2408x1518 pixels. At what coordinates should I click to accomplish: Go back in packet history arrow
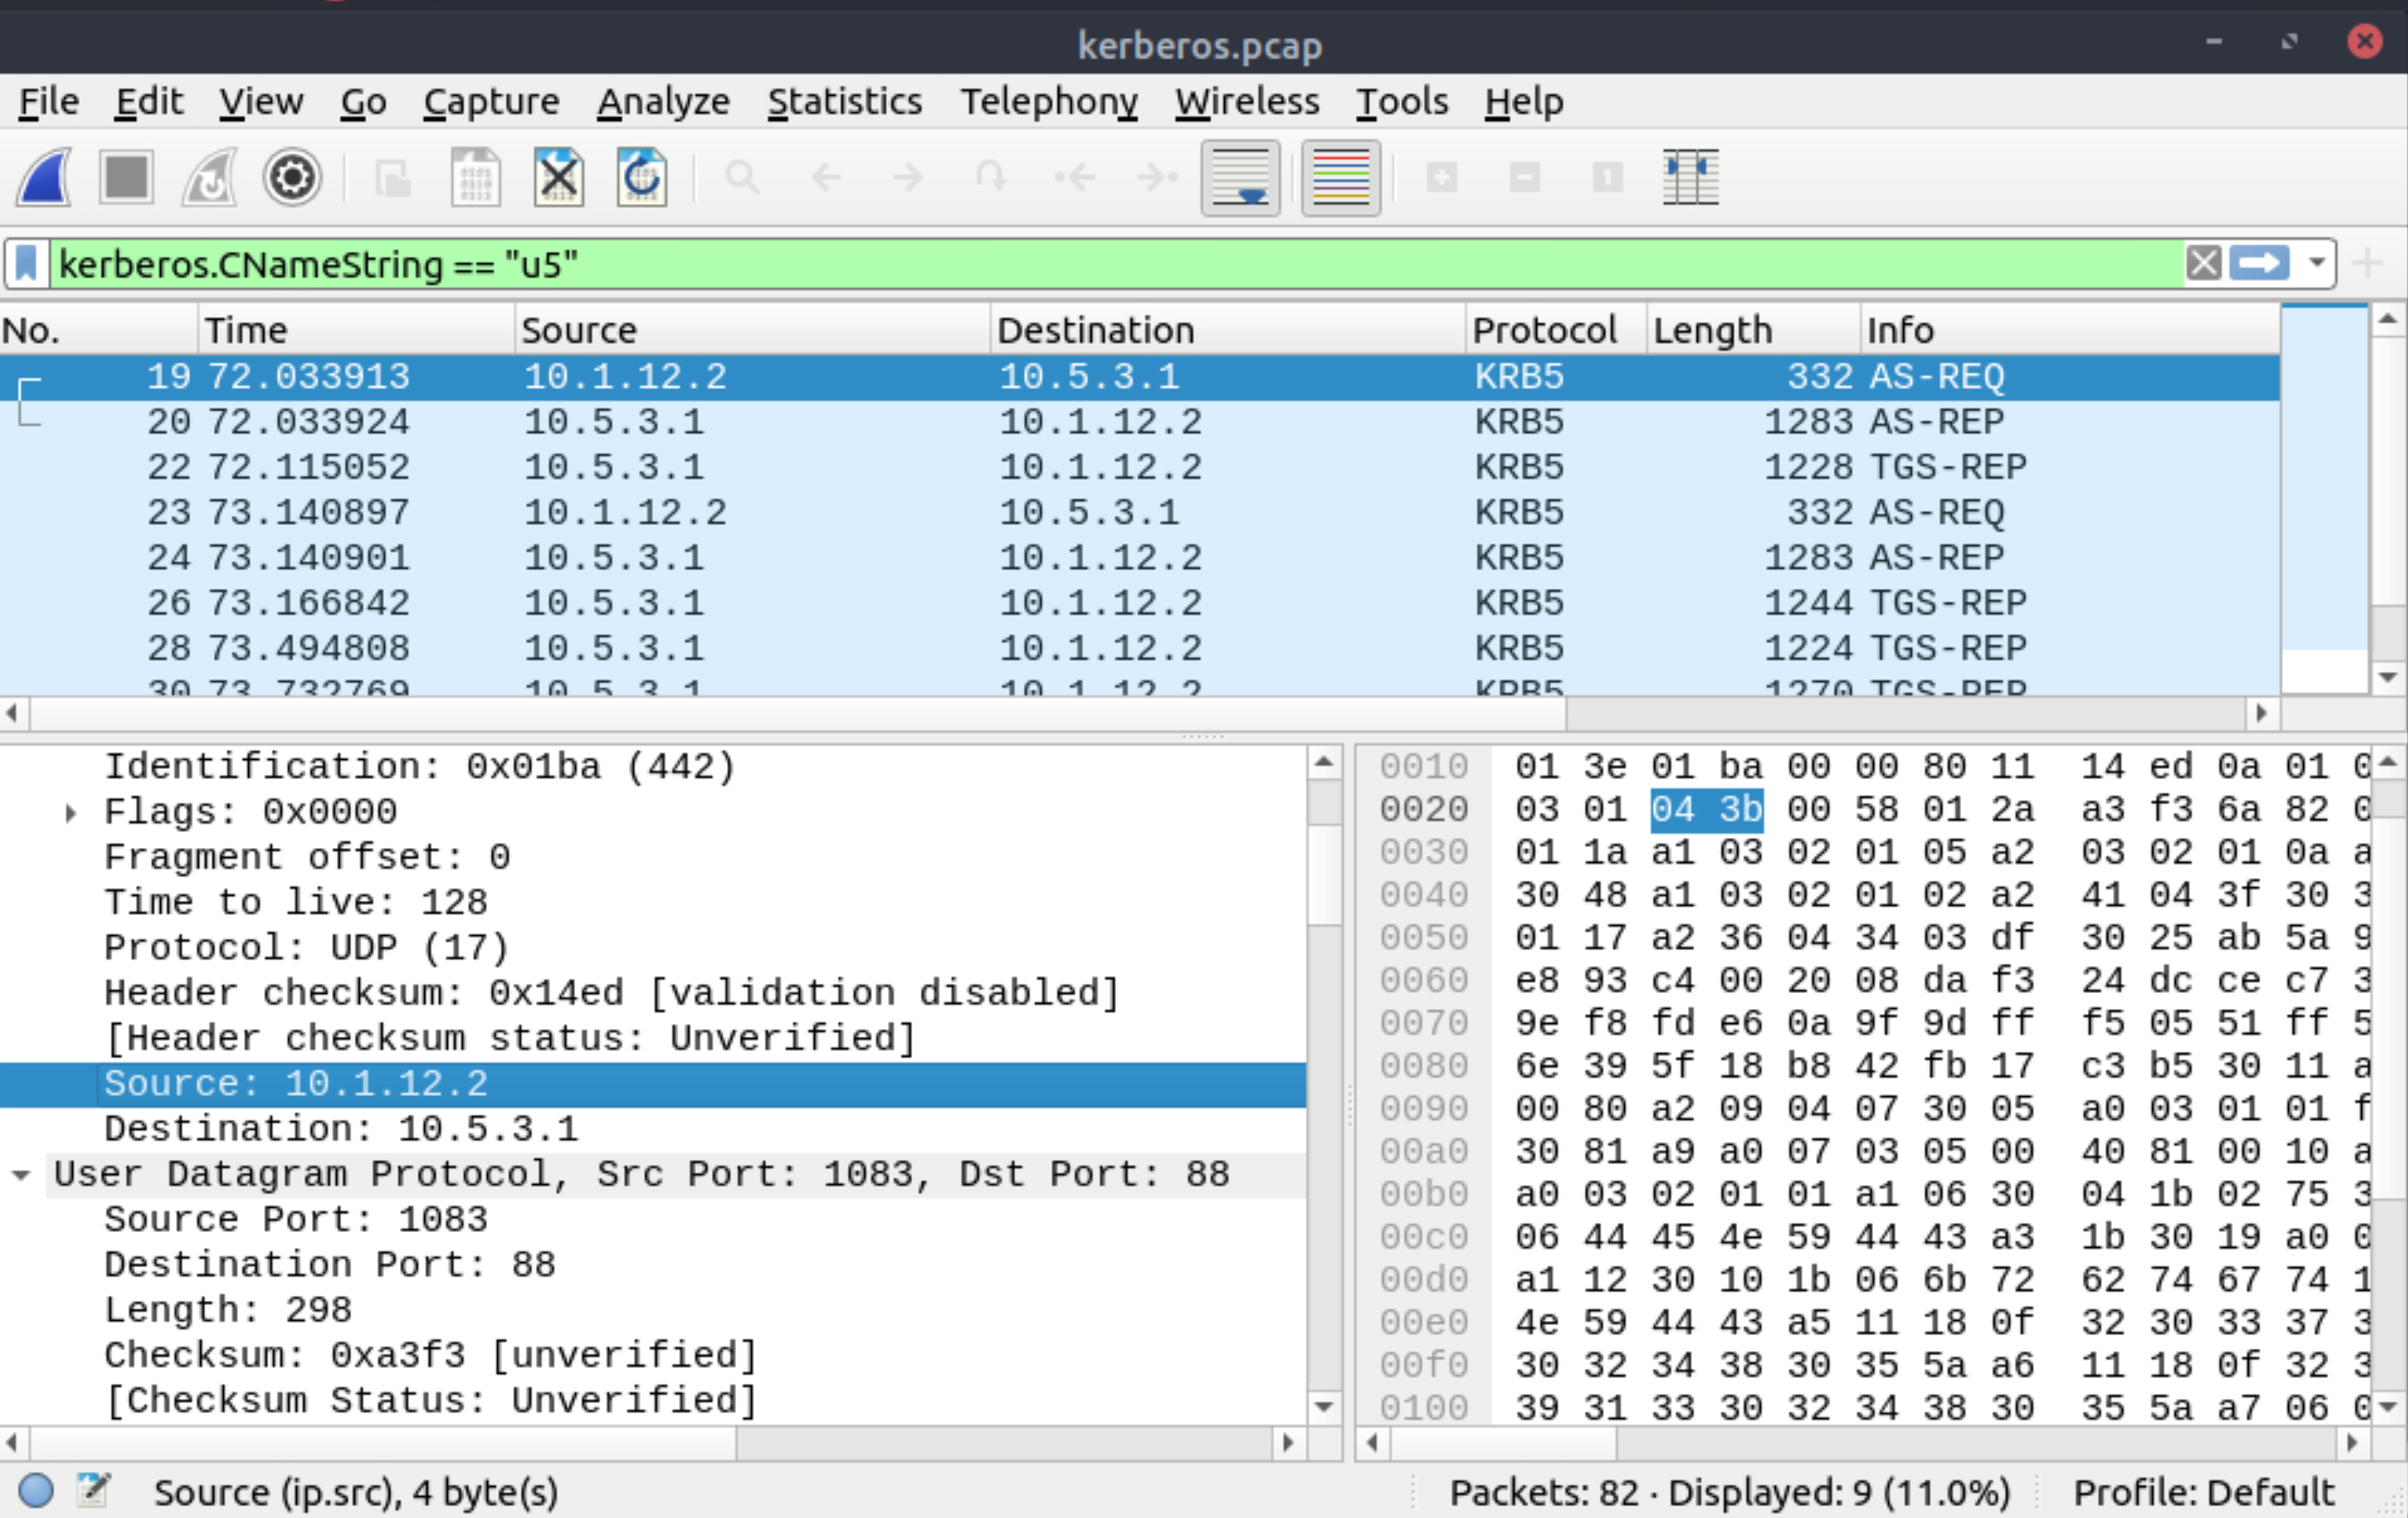(x=826, y=177)
